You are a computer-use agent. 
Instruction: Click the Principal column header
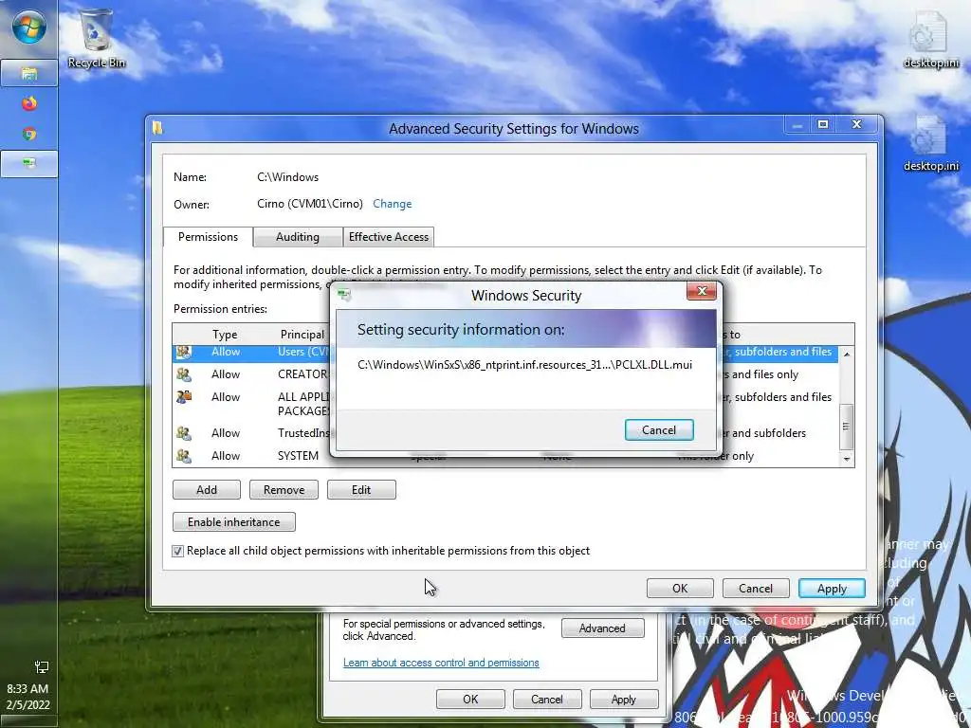pos(302,335)
